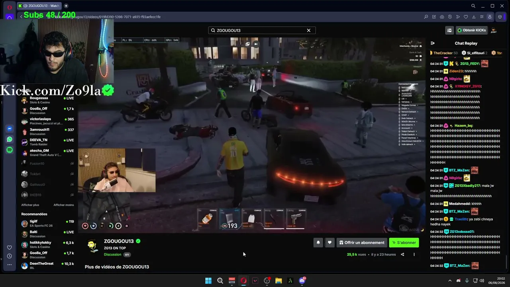
Task: Show hidden system tray icons
Action: tap(450, 281)
